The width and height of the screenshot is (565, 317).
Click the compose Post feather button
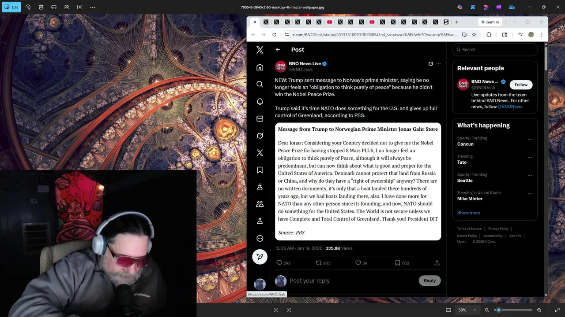click(x=260, y=257)
